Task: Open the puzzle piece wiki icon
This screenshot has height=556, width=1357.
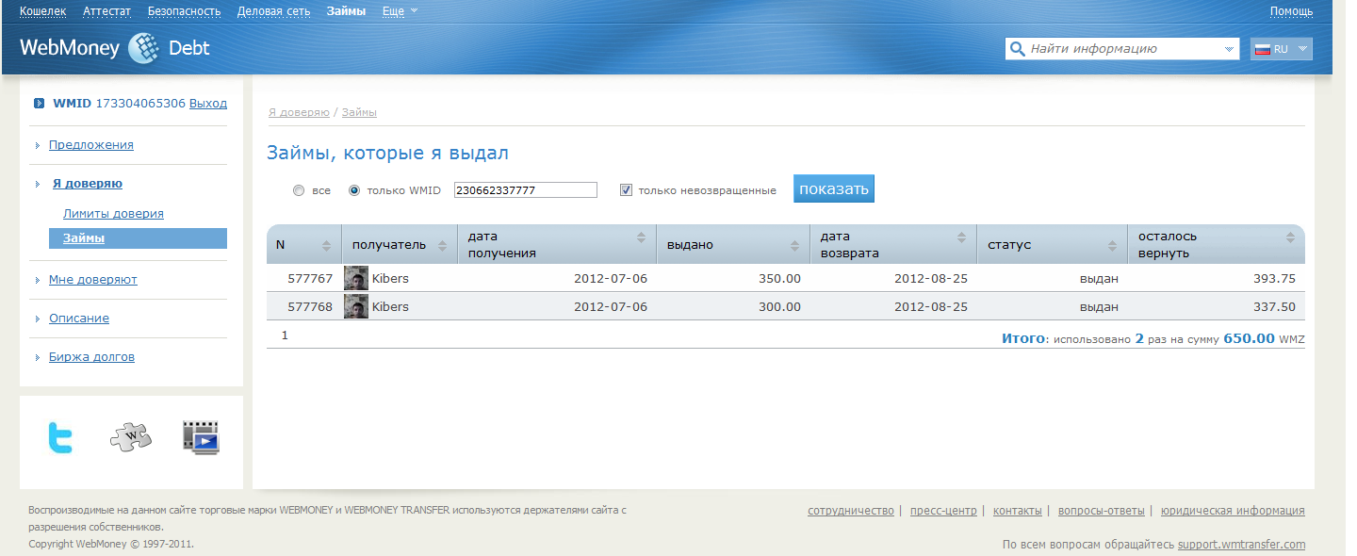Action: click(130, 437)
